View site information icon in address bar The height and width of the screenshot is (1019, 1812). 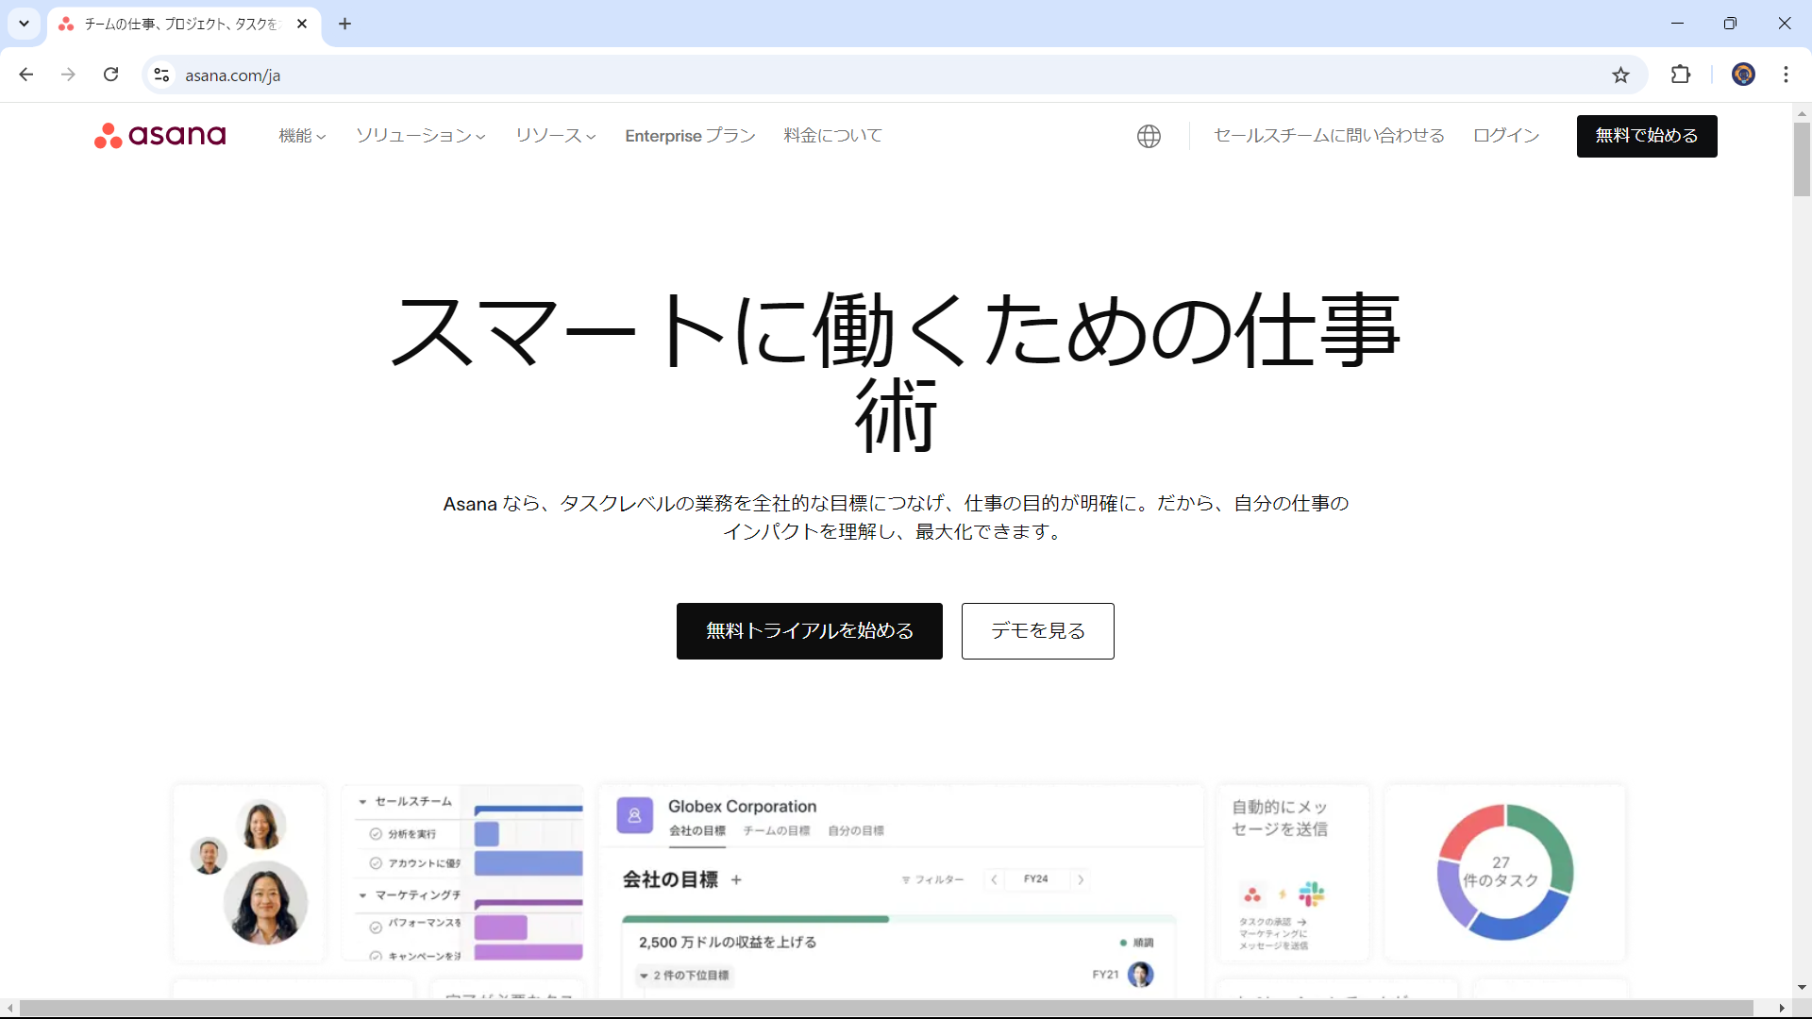(x=161, y=75)
